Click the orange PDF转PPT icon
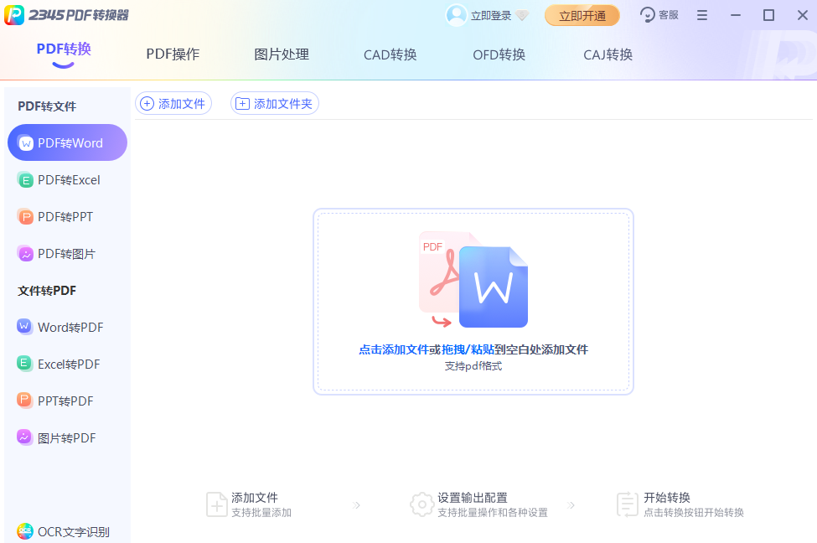Viewport: 817px width, 543px height. [x=24, y=217]
